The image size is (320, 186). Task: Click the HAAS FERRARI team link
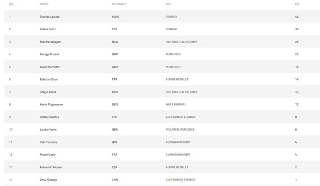click(176, 105)
